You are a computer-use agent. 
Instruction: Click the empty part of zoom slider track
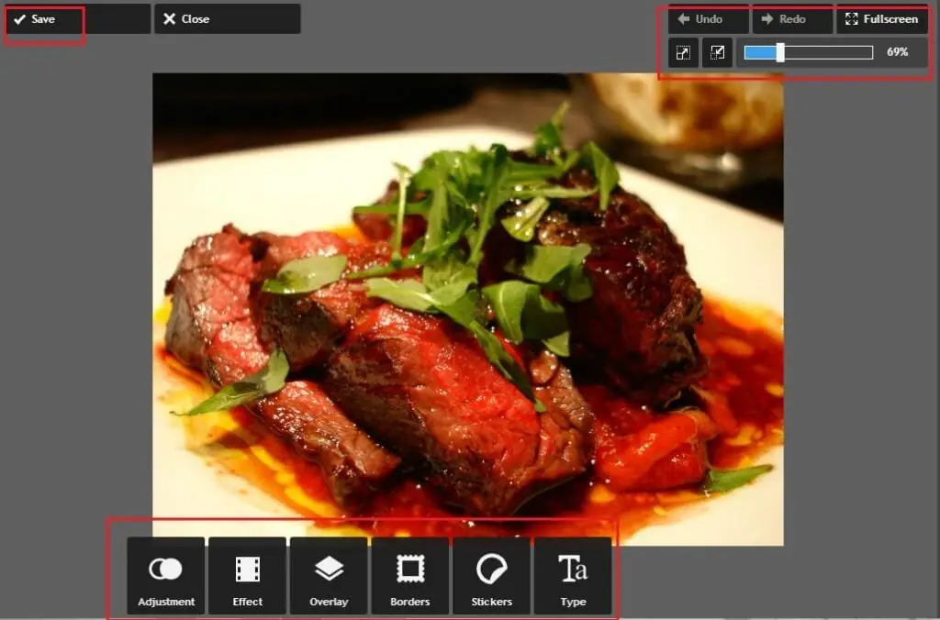pyautogui.click(x=828, y=52)
